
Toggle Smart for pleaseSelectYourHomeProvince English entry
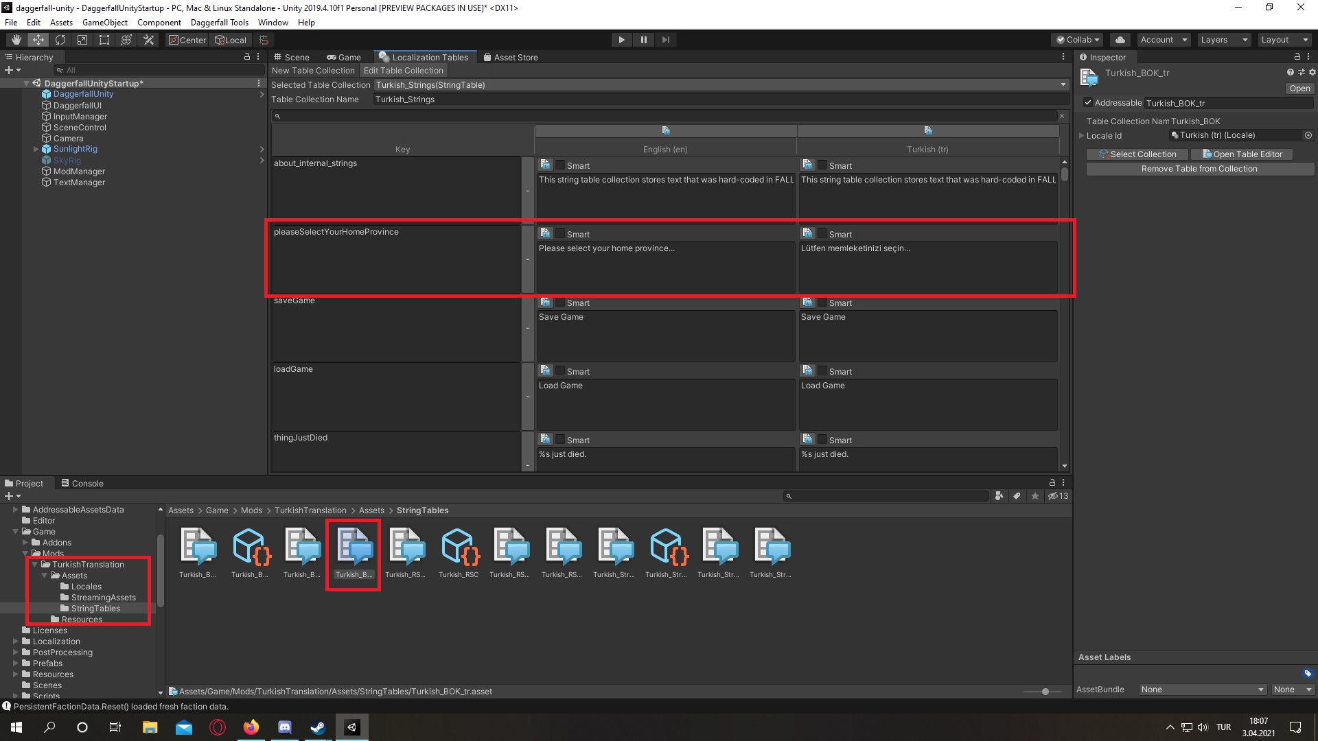560,234
